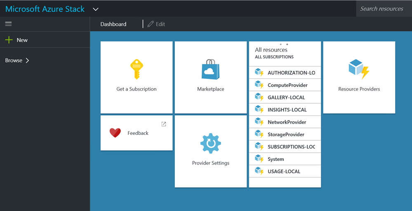Viewport: 412px width, 211px height.
Task: Open the Resource Providers tile label
Action: pos(359,89)
